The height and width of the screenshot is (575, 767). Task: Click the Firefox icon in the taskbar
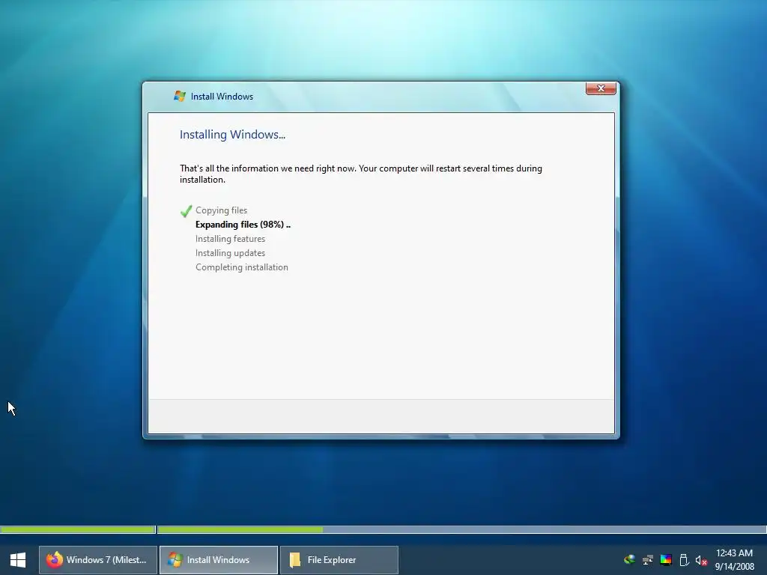[54, 560]
